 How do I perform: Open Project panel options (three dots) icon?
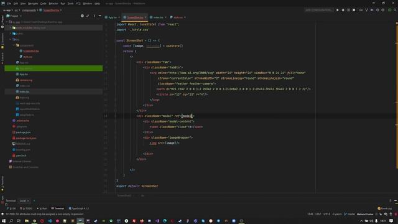pyautogui.click(x=95, y=16)
